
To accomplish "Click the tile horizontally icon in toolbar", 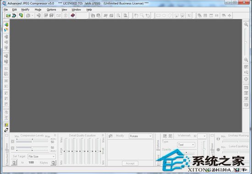I will tap(205, 16).
